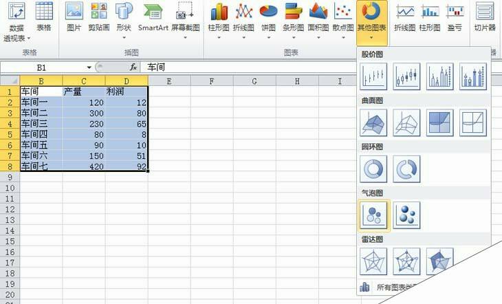Click the select-all corner of the sheet
502x304 pixels.
10,80
